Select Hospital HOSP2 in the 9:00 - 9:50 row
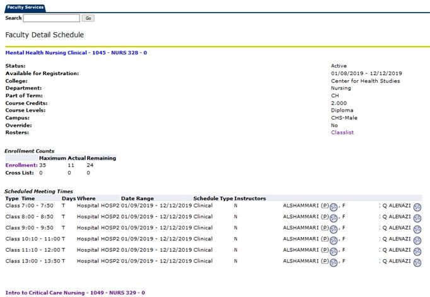 click(x=98, y=228)
